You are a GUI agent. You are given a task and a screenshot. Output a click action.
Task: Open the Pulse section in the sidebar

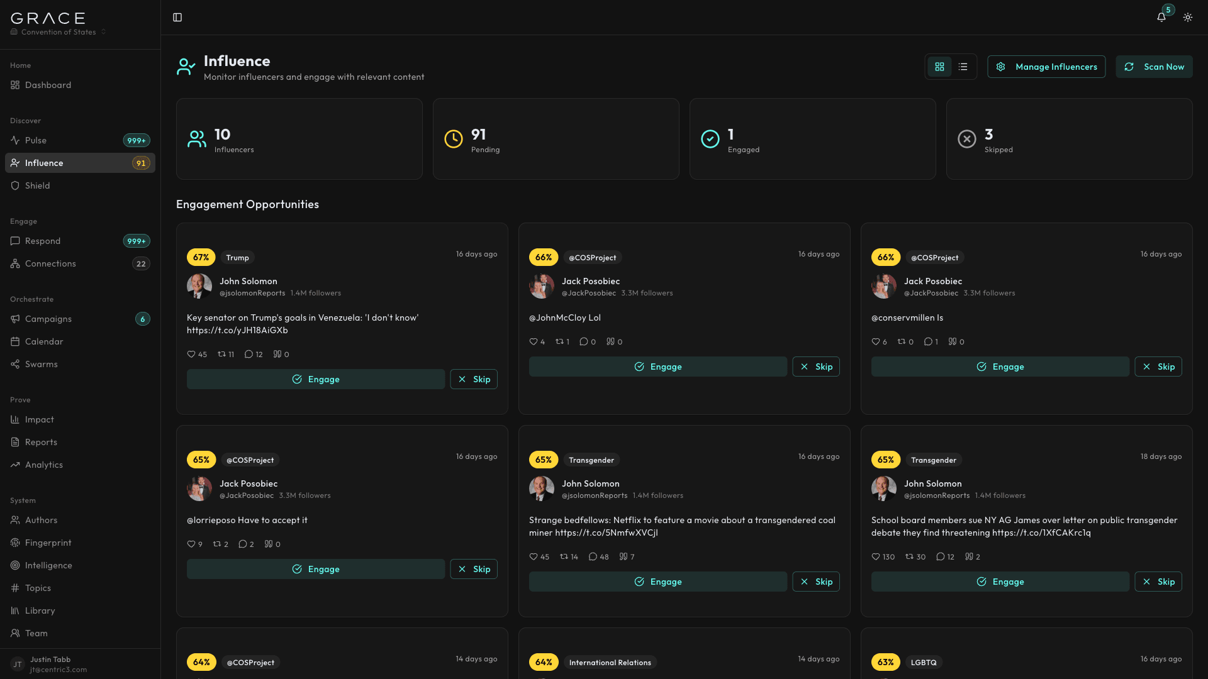tap(36, 140)
